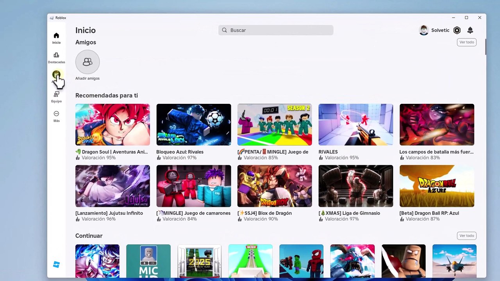Click Ver todo next to Amigos
Viewport: 500px width, 281px height.
pyautogui.click(x=467, y=42)
